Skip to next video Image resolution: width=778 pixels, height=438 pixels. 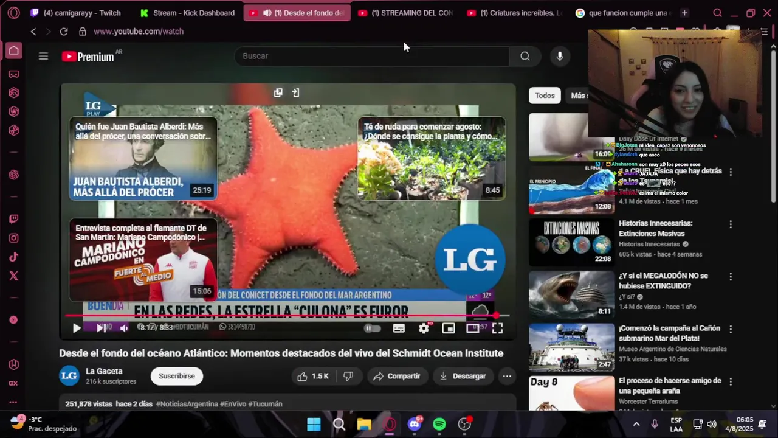tap(101, 328)
